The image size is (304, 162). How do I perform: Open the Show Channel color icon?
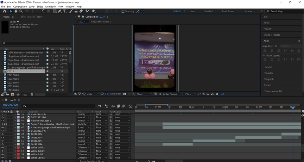(133, 94)
